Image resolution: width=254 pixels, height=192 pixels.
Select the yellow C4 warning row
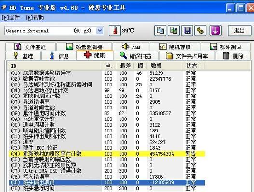[x=107, y=154]
